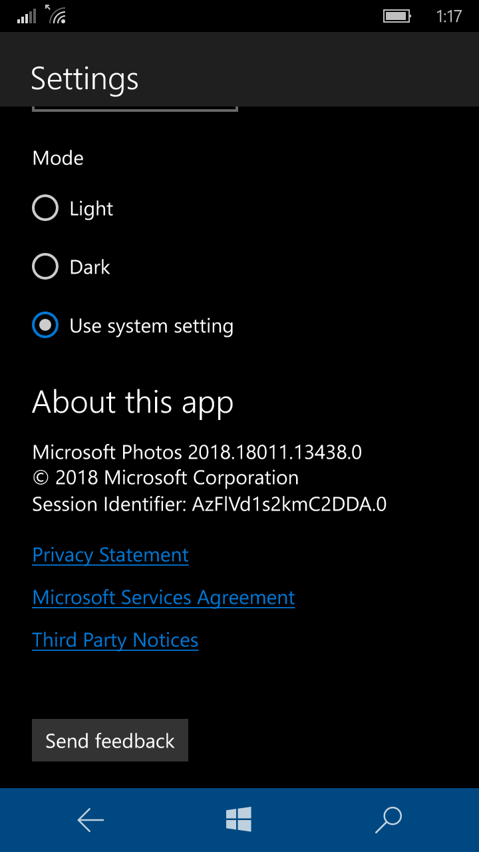Tap the partially hidden box above Mode
This screenshot has width=479, height=852.
pyautogui.click(x=135, y=109)
